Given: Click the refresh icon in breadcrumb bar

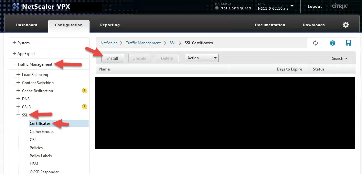Looking at the screenshot, I should [x=315, y=43].
